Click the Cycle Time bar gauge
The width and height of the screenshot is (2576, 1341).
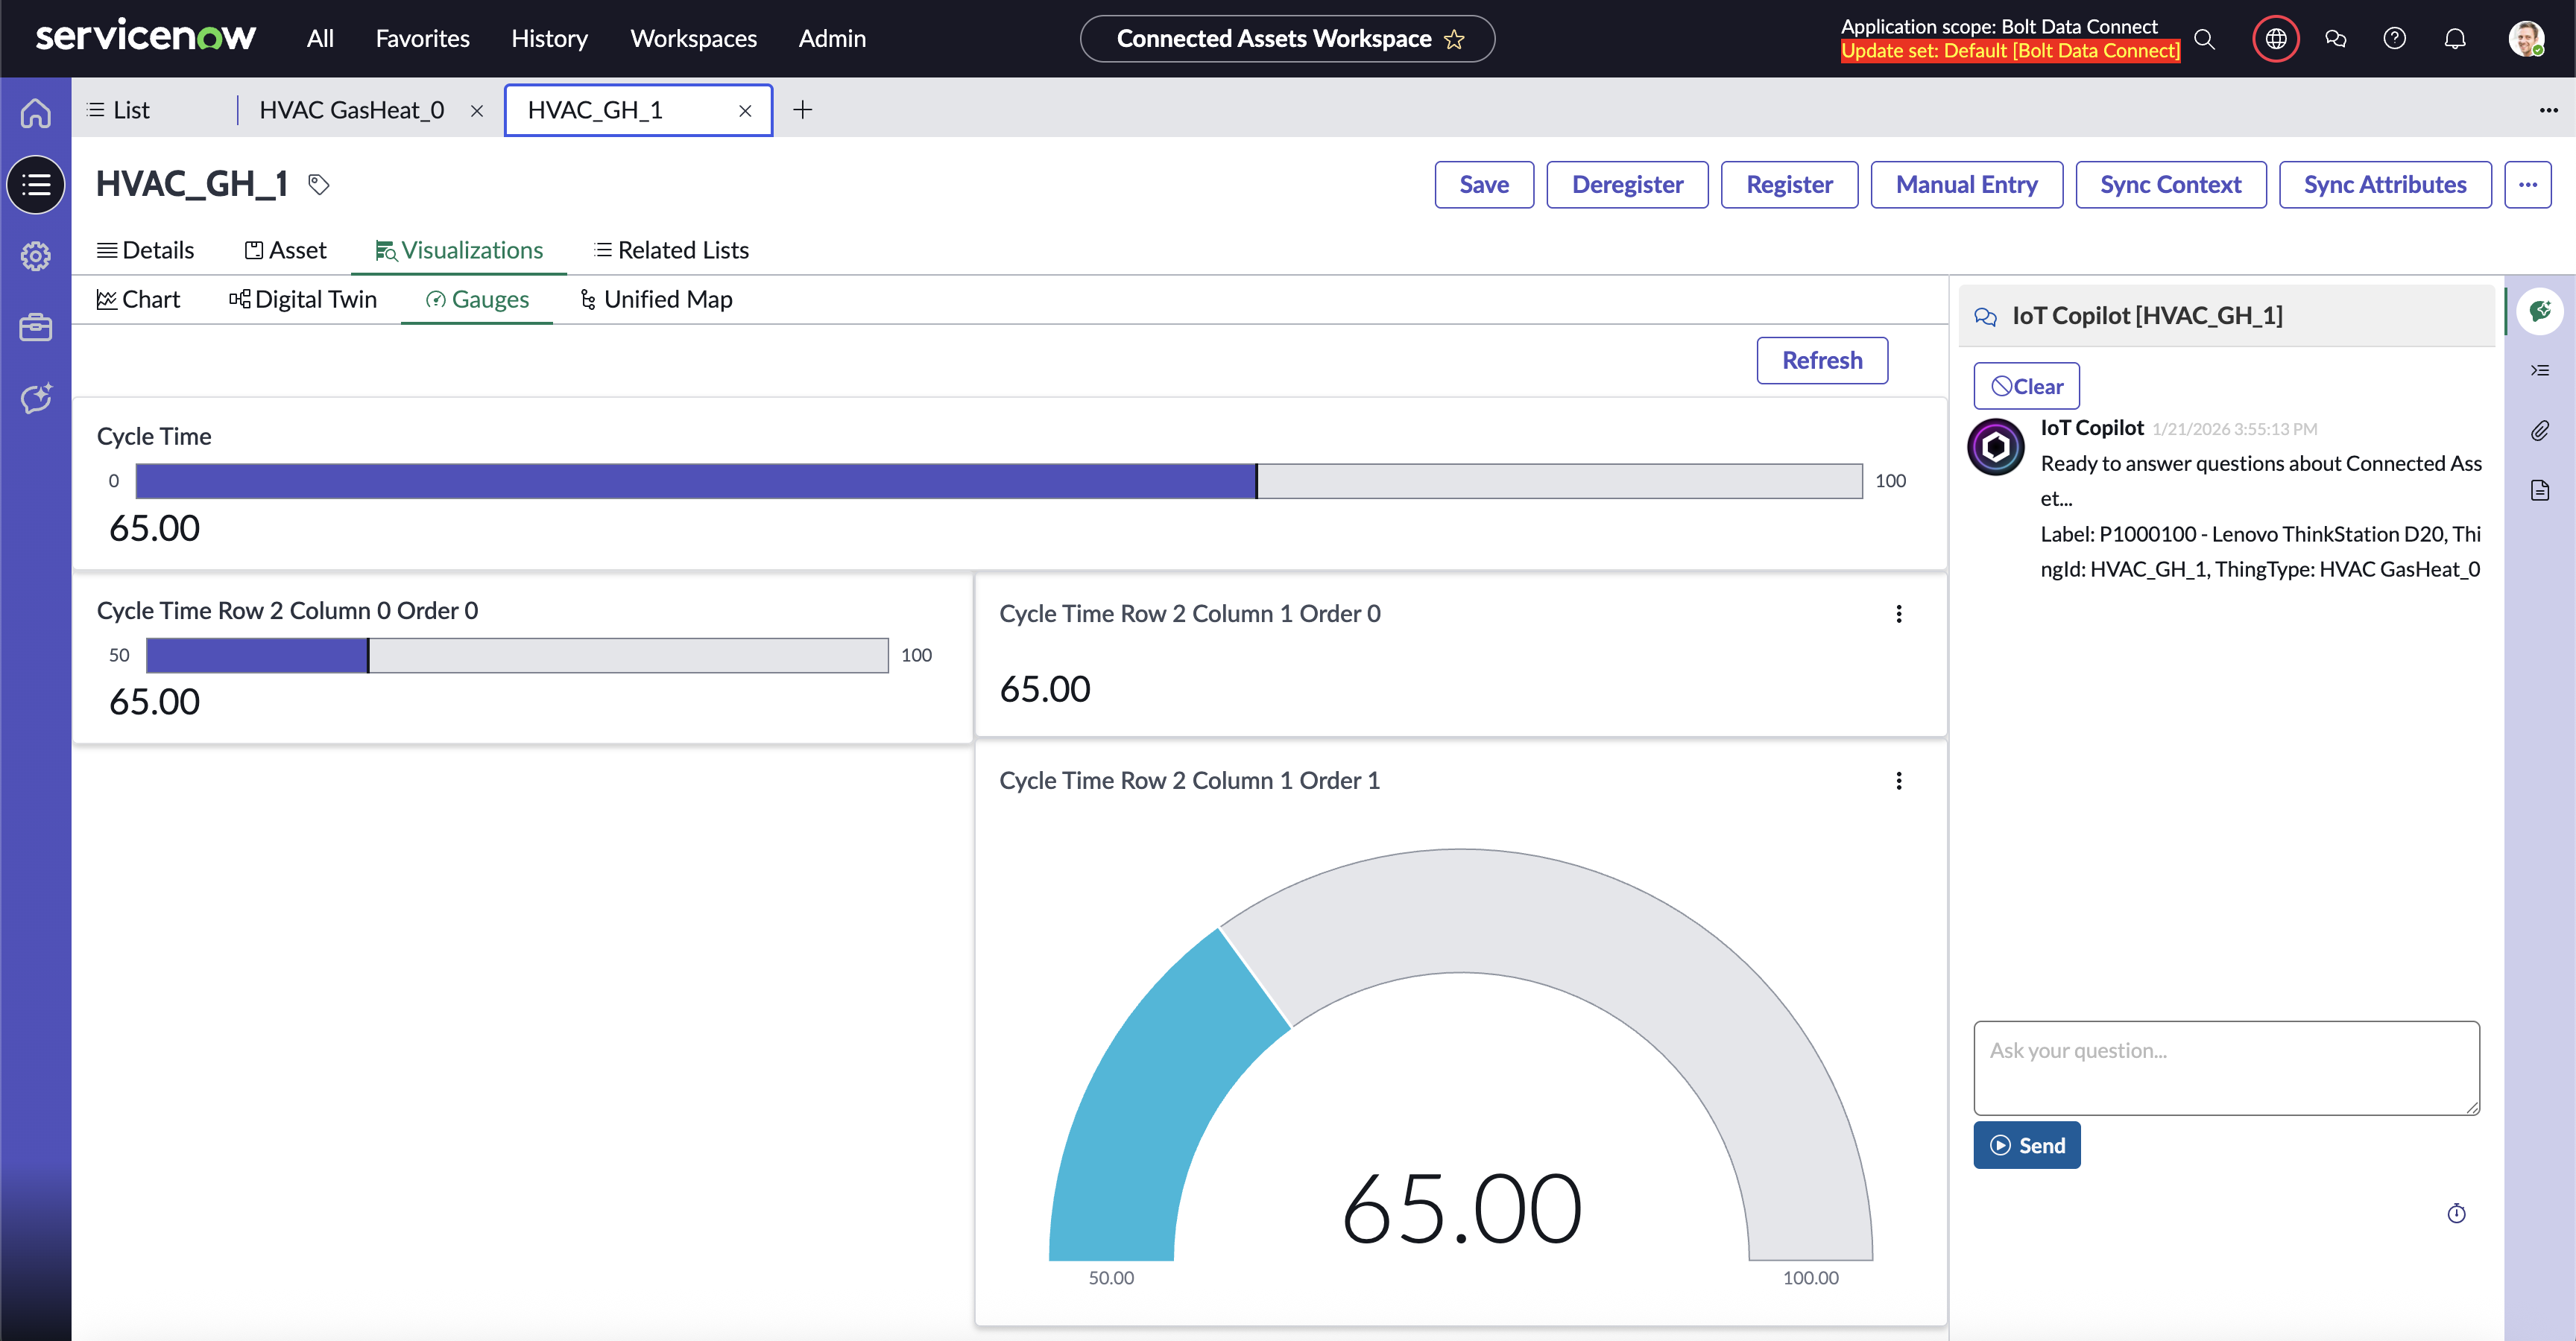[999, 481]
